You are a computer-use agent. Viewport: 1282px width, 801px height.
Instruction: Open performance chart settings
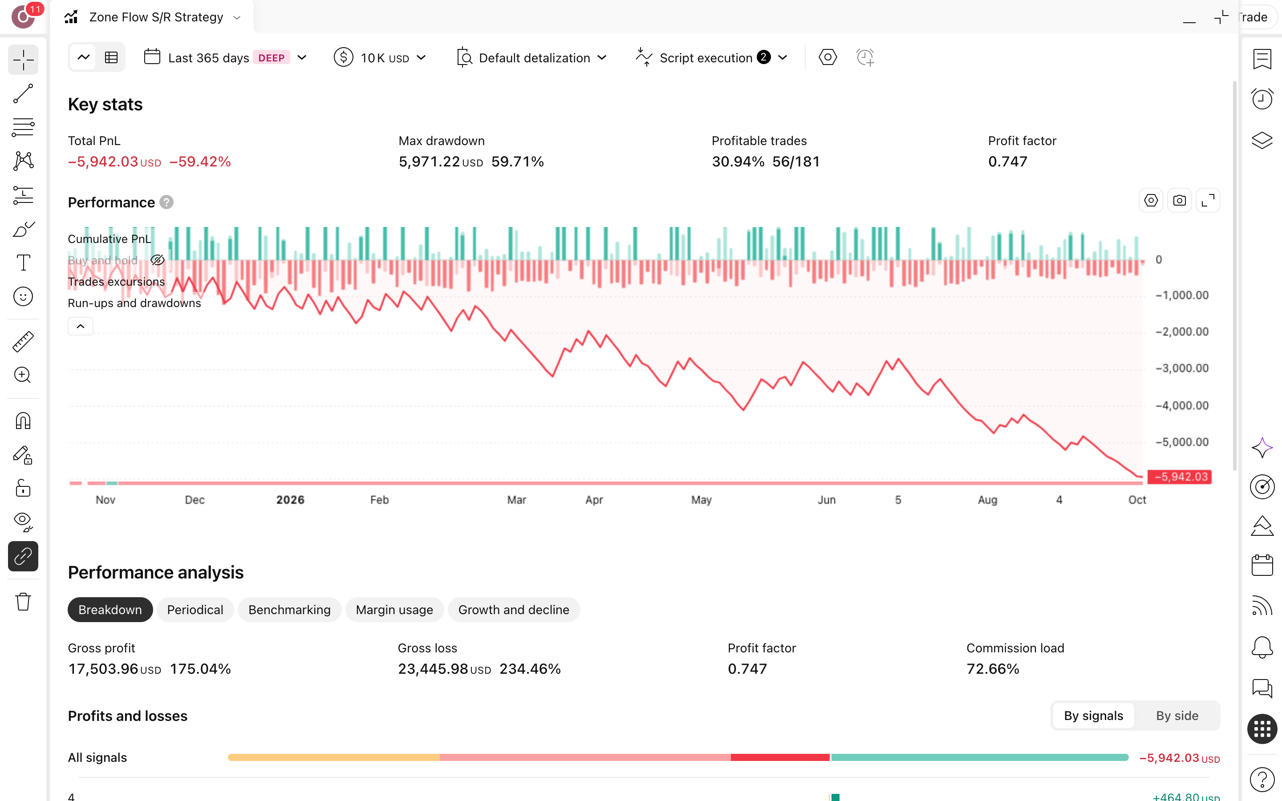click(1151, 201)
